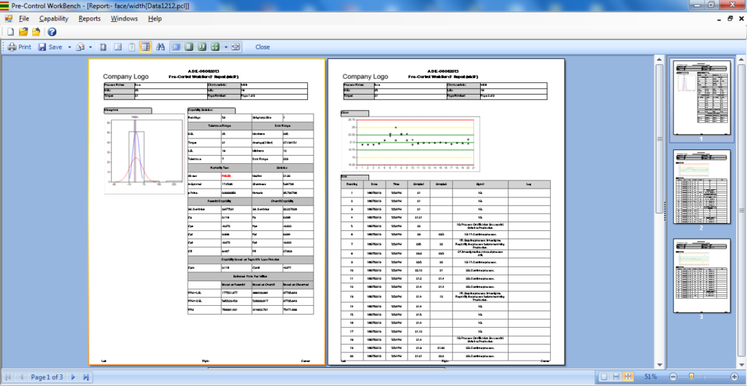
Task: Minimize the inner document window
Action: 719,18
